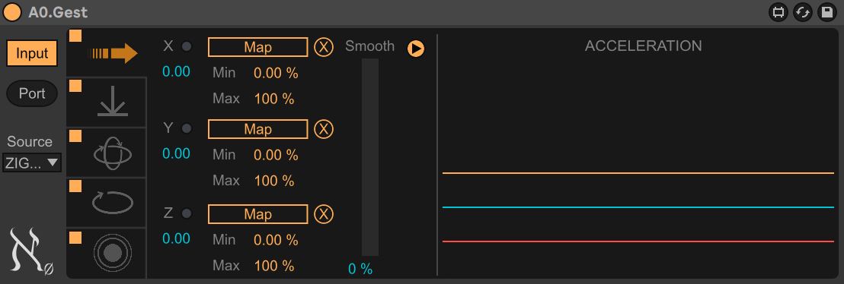The image size is (844, 284).
Task: Select the 3D orientation gyroscope icon
Action: pyautogui.click(x=113, y=153)
